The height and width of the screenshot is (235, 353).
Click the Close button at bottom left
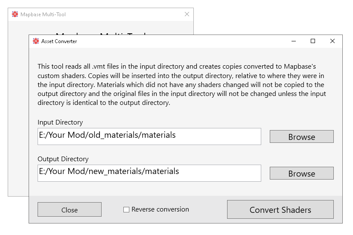(69, 209)
